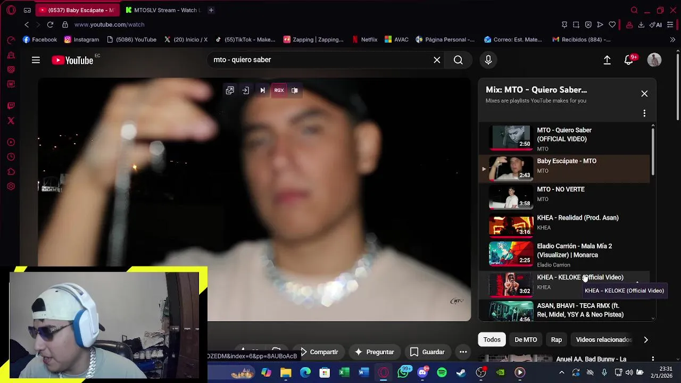Click the Preguntar button
Image resolution: width=681 pixels, height=383 pixels.
(374, 352)
